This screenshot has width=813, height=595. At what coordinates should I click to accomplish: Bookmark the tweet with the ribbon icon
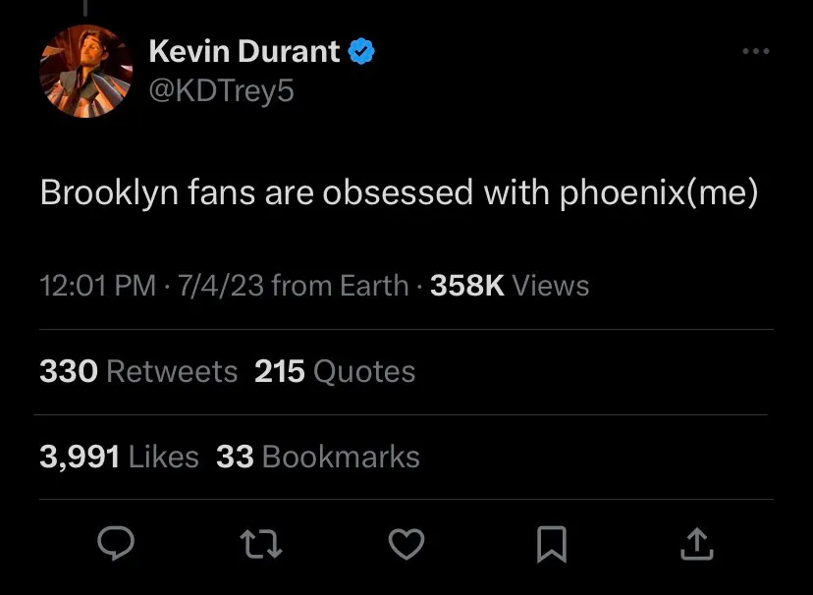point(553,545)
